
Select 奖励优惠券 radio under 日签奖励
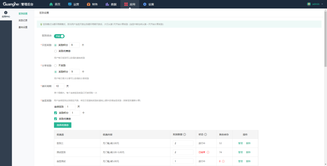(55, 51)
